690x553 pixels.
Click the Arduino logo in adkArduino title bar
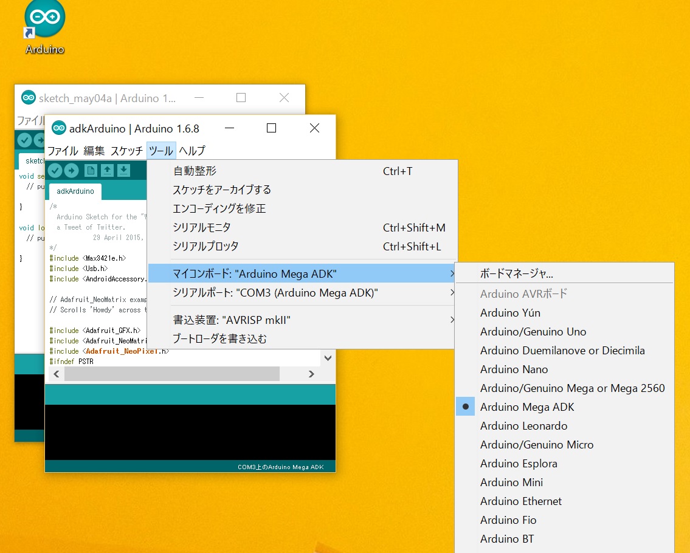[x=59, y=128]
